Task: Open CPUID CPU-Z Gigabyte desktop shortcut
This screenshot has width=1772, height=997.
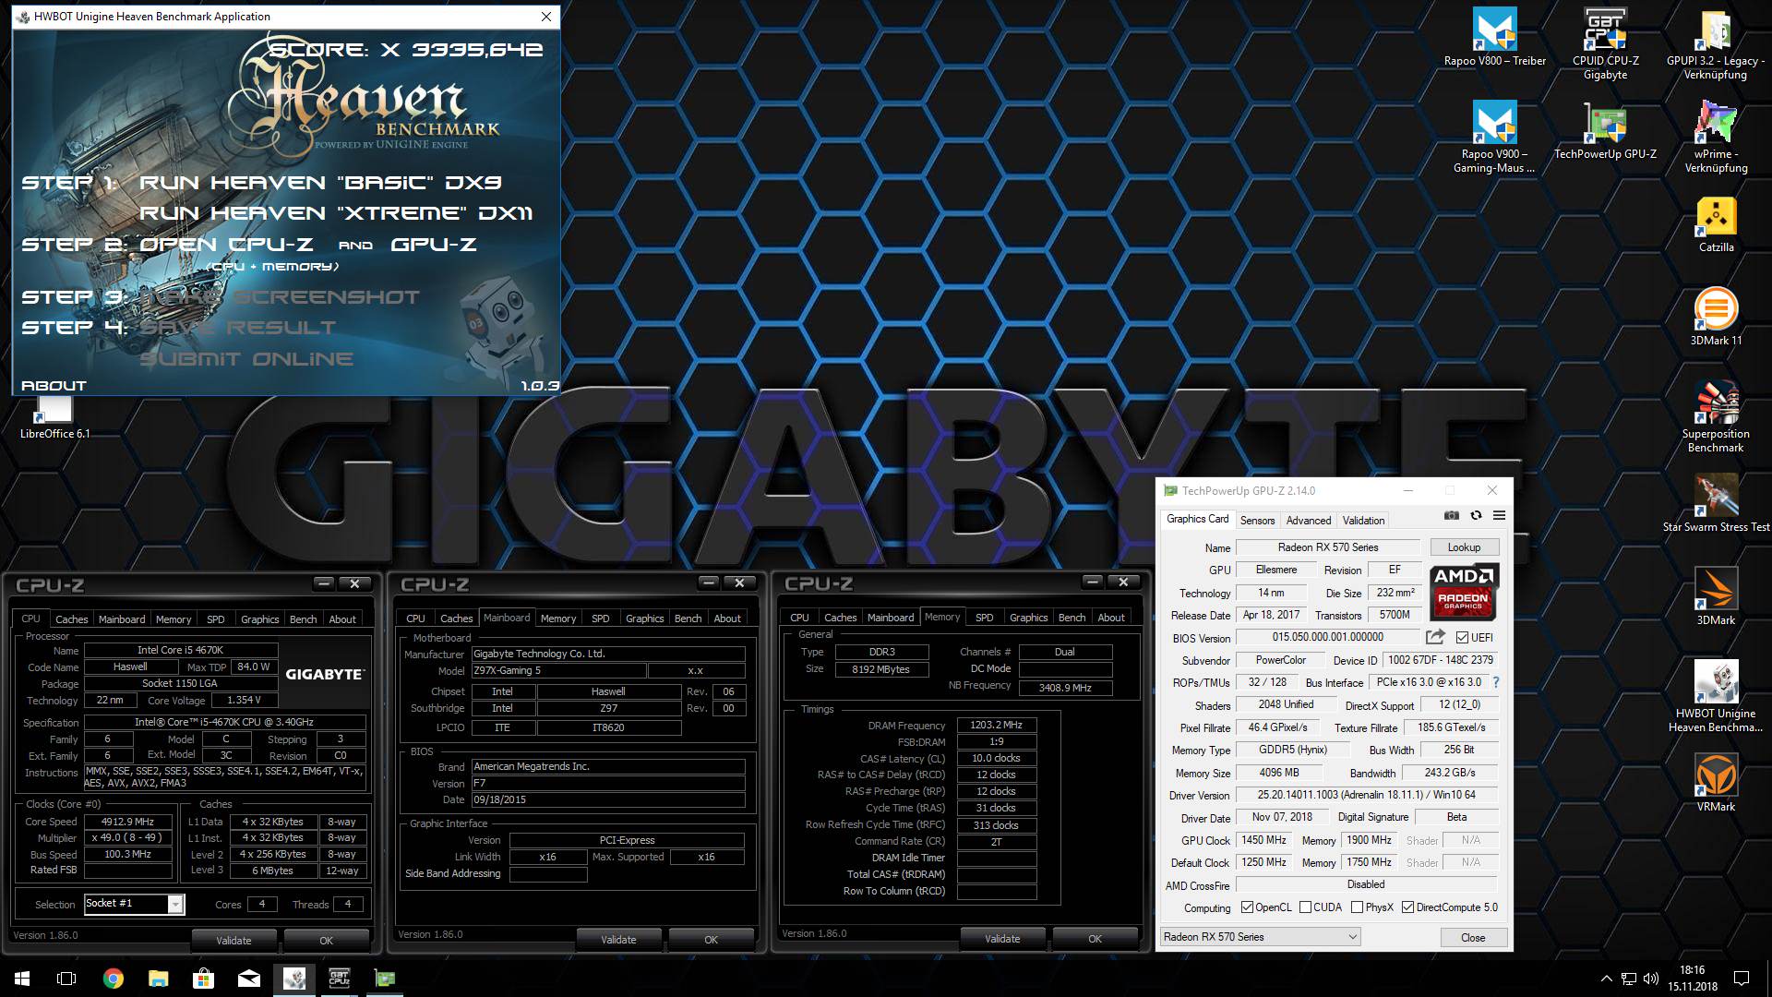Action: coord(1605,42)
